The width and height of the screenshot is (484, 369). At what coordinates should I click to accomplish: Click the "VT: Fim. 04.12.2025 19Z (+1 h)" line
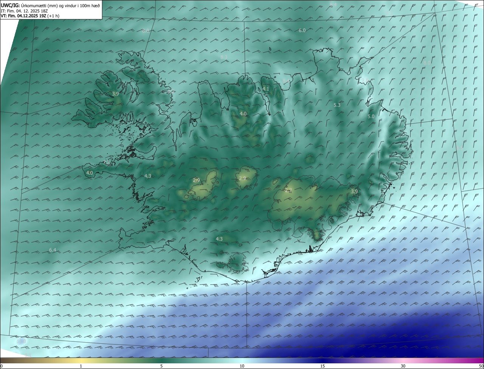[x=30, y=16]
